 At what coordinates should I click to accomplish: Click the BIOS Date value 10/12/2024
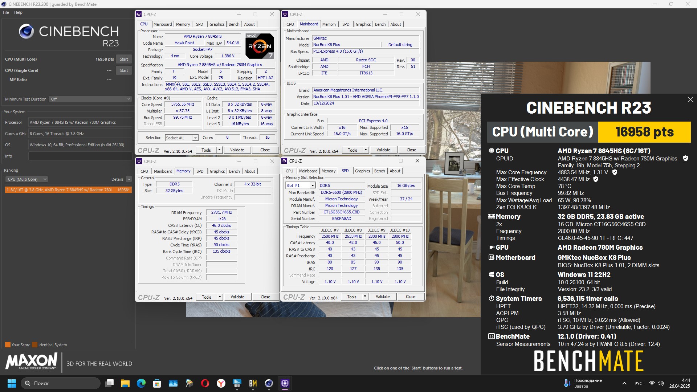click(x=366, y=103)
